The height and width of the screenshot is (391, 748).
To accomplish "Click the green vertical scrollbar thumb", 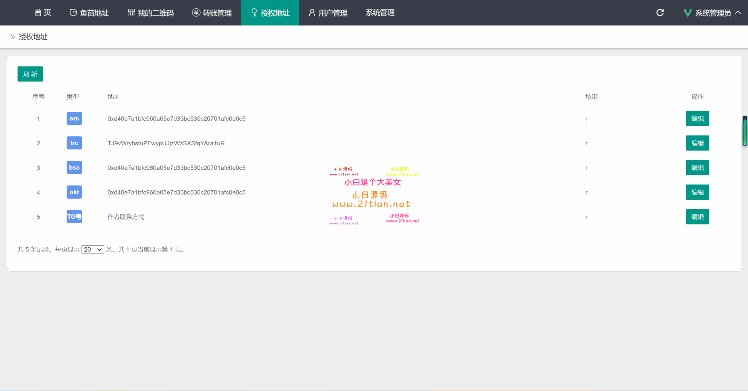I will 745,131.
